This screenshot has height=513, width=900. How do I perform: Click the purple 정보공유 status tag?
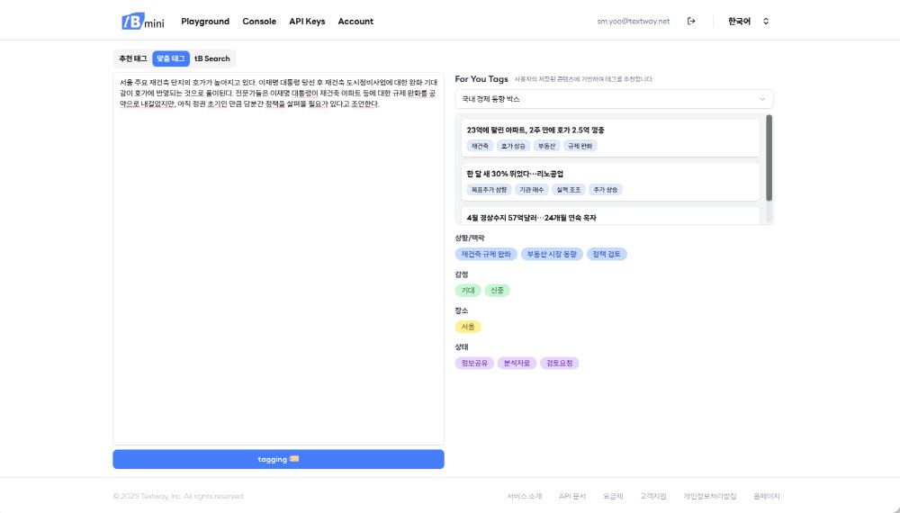pyautogui.click(x=474, y=364)
